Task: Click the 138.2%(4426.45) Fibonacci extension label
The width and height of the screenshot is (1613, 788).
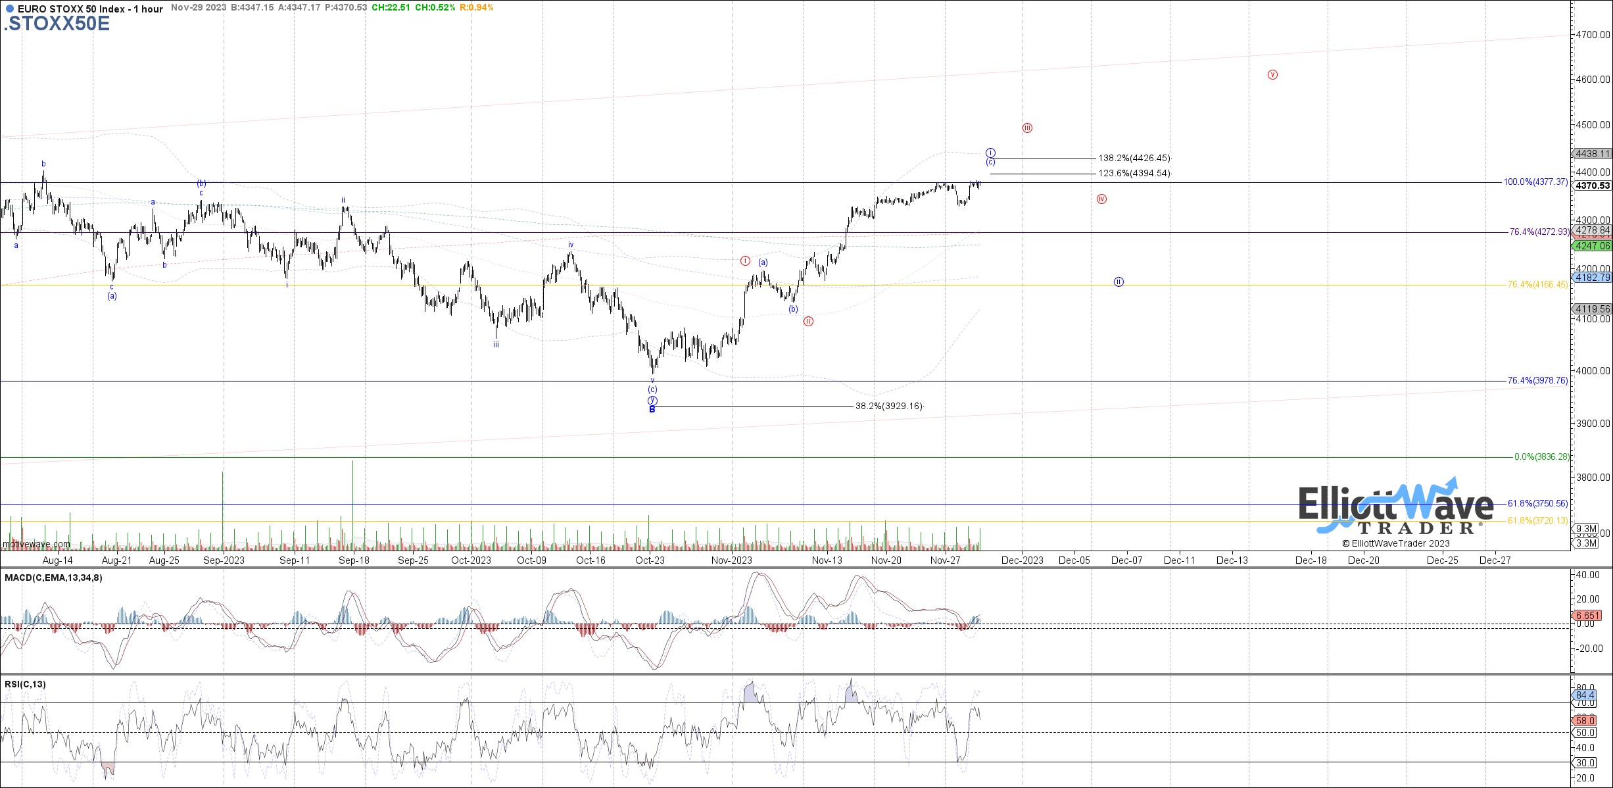Action: tap(1134, 159)
